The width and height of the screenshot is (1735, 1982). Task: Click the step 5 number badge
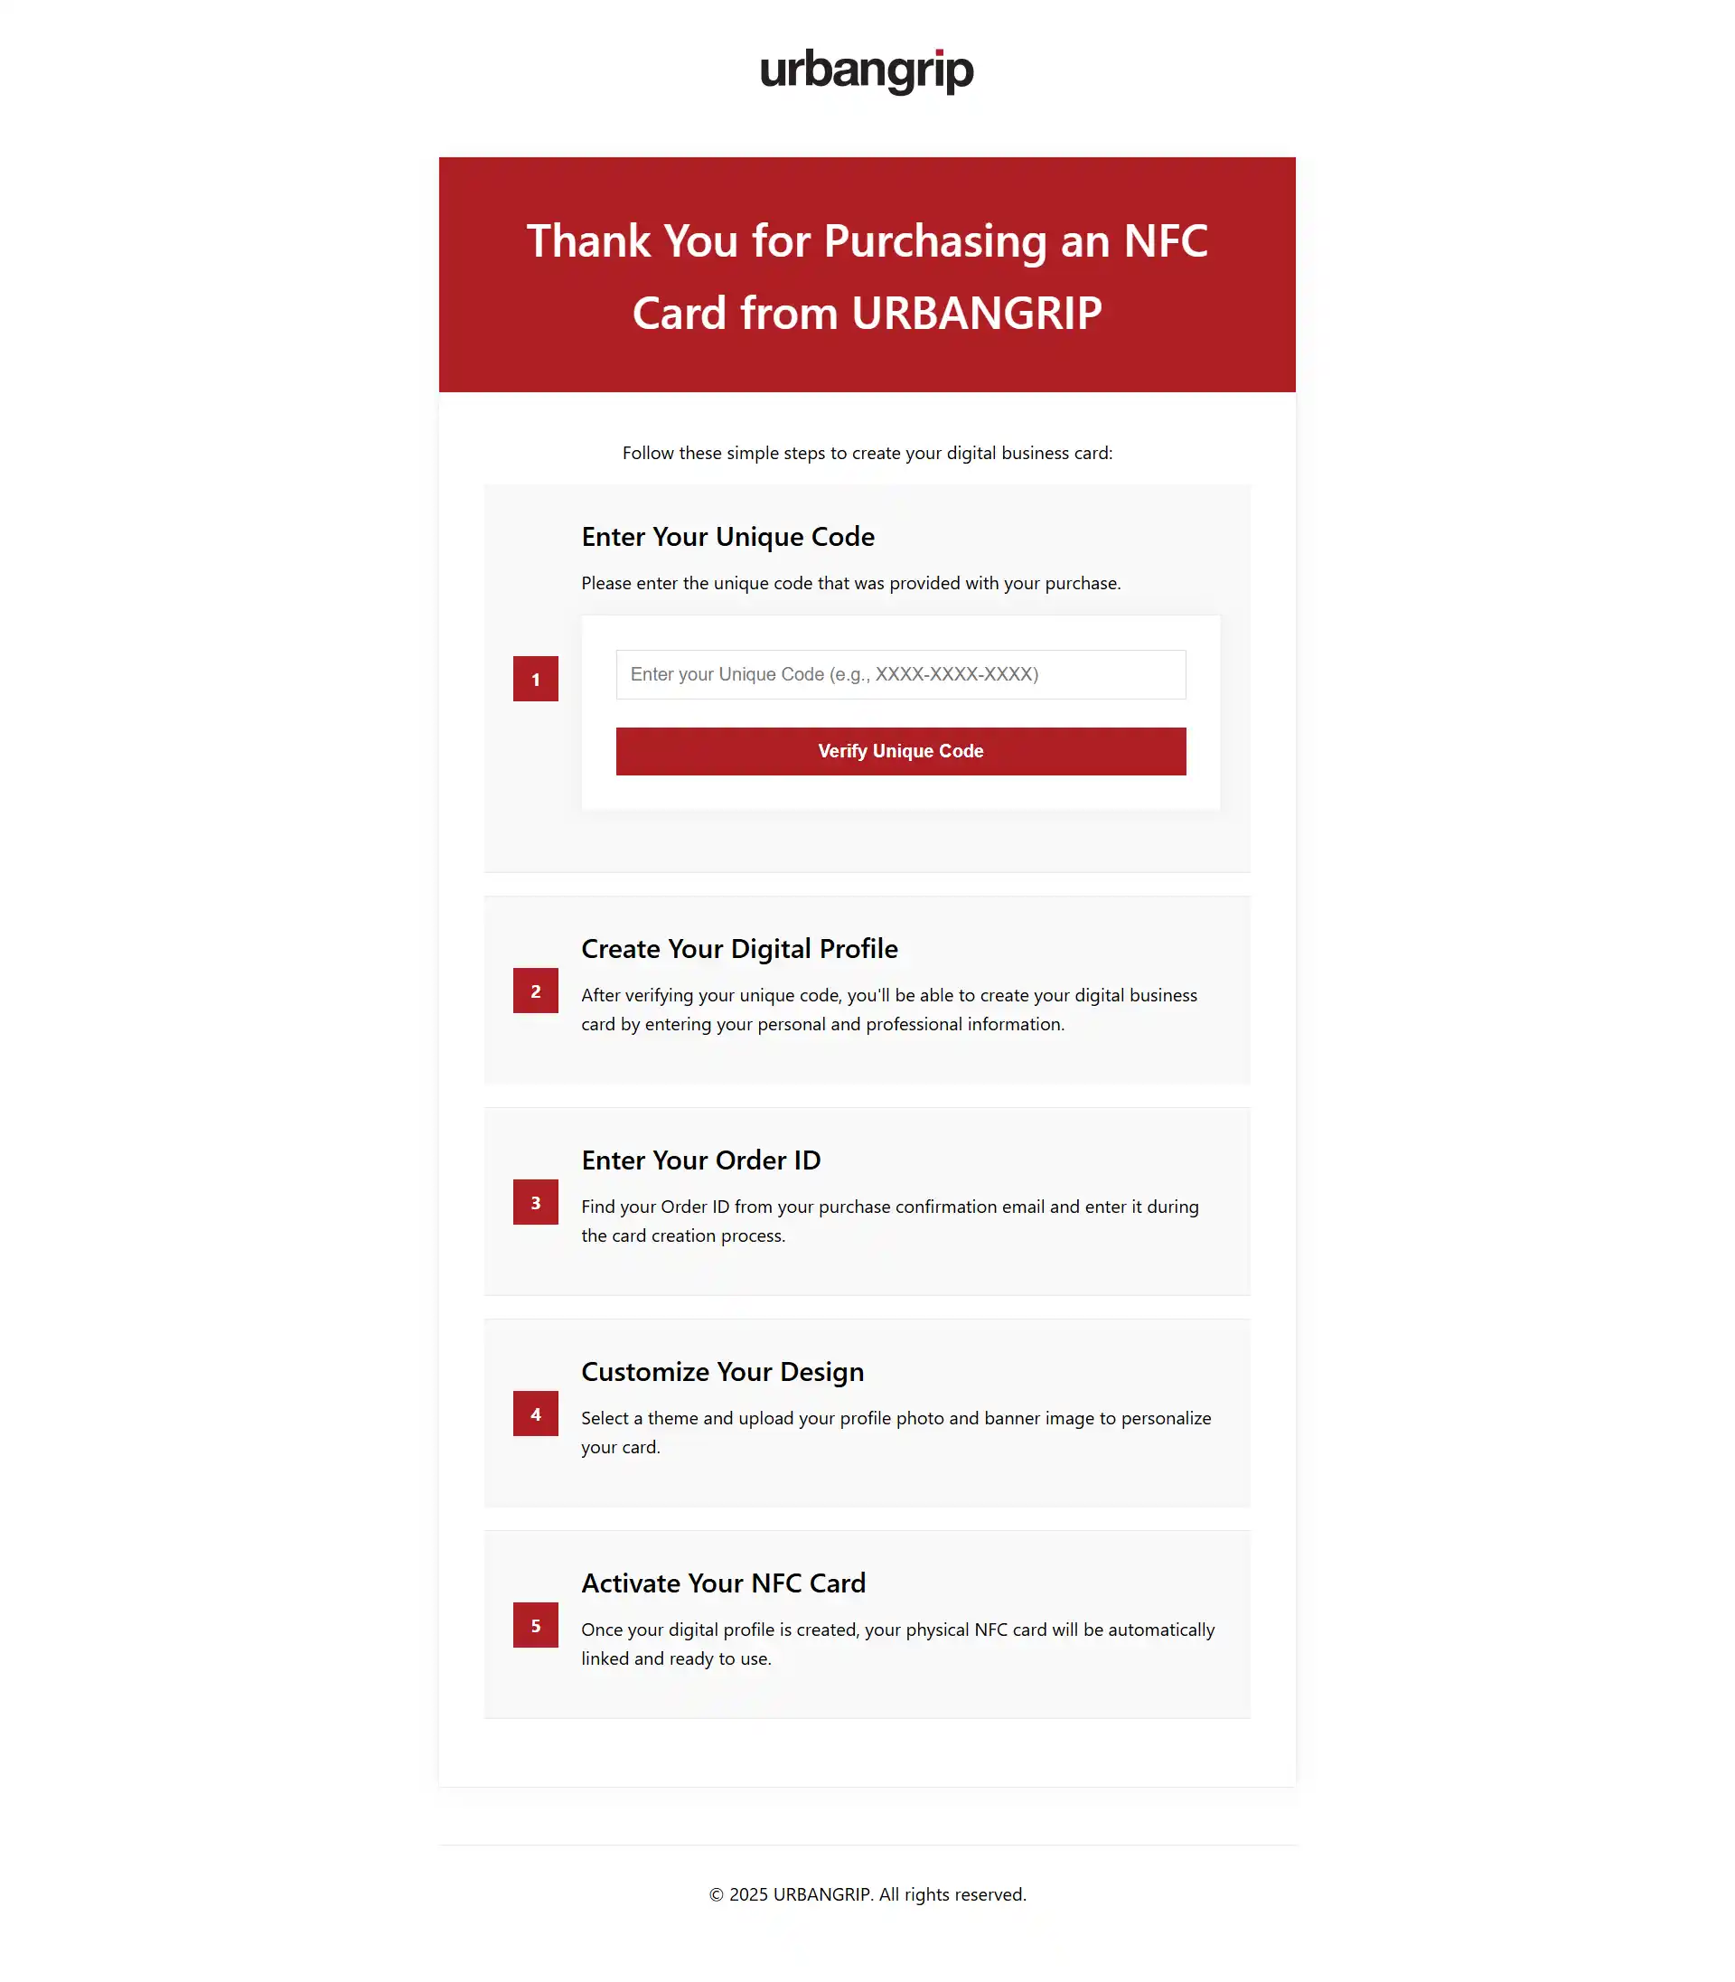(535, 1625)
